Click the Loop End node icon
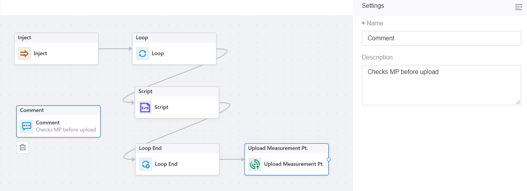Screen dimensions: 527x191 pyautogui.click(x=145, y=164)
